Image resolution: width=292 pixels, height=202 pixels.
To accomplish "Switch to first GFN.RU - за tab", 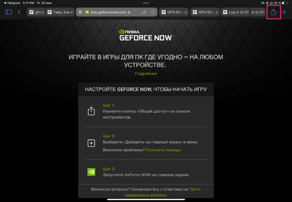I will (x=174, y=12).
